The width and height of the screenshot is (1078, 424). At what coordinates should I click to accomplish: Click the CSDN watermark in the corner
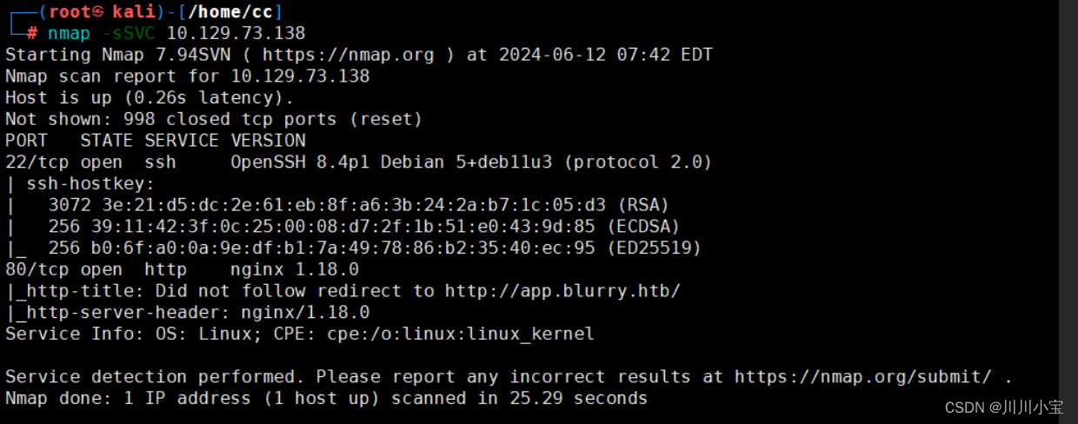coord(1003,407)
